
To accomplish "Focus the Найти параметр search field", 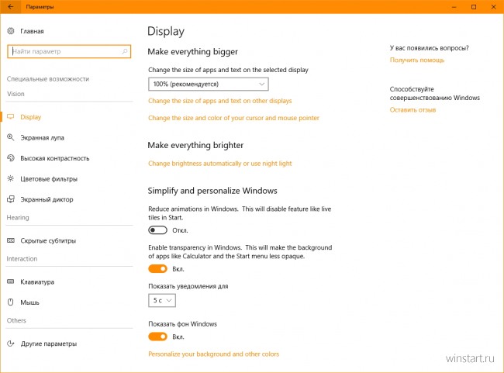I will point(69,51).
